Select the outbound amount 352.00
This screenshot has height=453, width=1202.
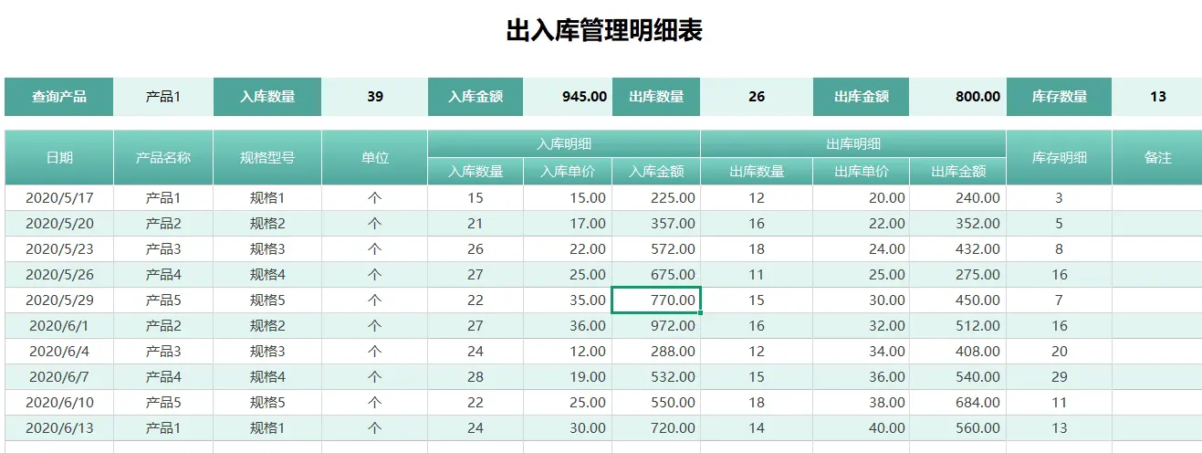(958, 223)
